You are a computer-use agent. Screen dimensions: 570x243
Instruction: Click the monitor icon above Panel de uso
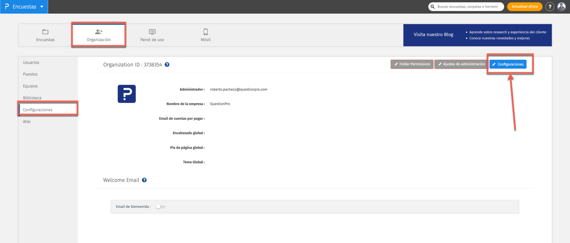[152, 32]
